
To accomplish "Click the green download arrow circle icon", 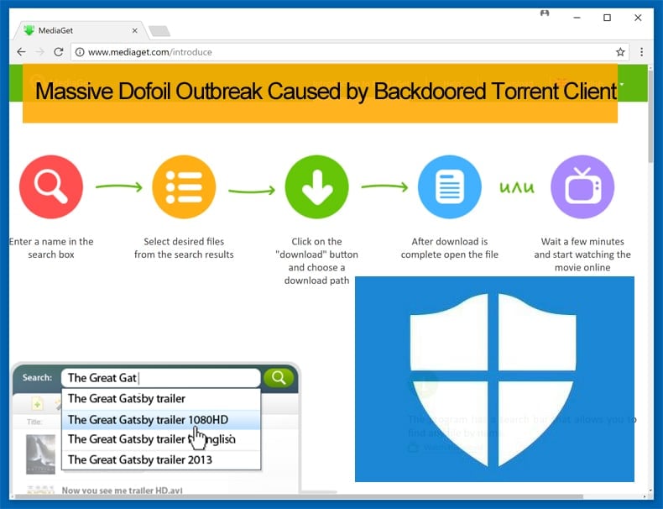I will pyautogui.click(x=316, y=186).
